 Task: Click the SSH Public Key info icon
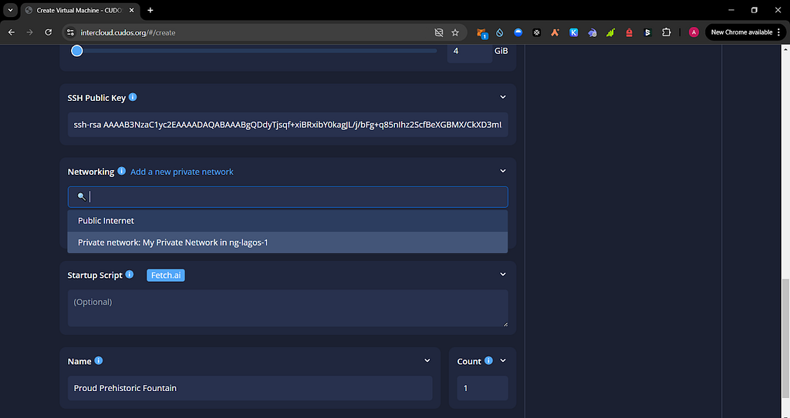pos(133,97)
